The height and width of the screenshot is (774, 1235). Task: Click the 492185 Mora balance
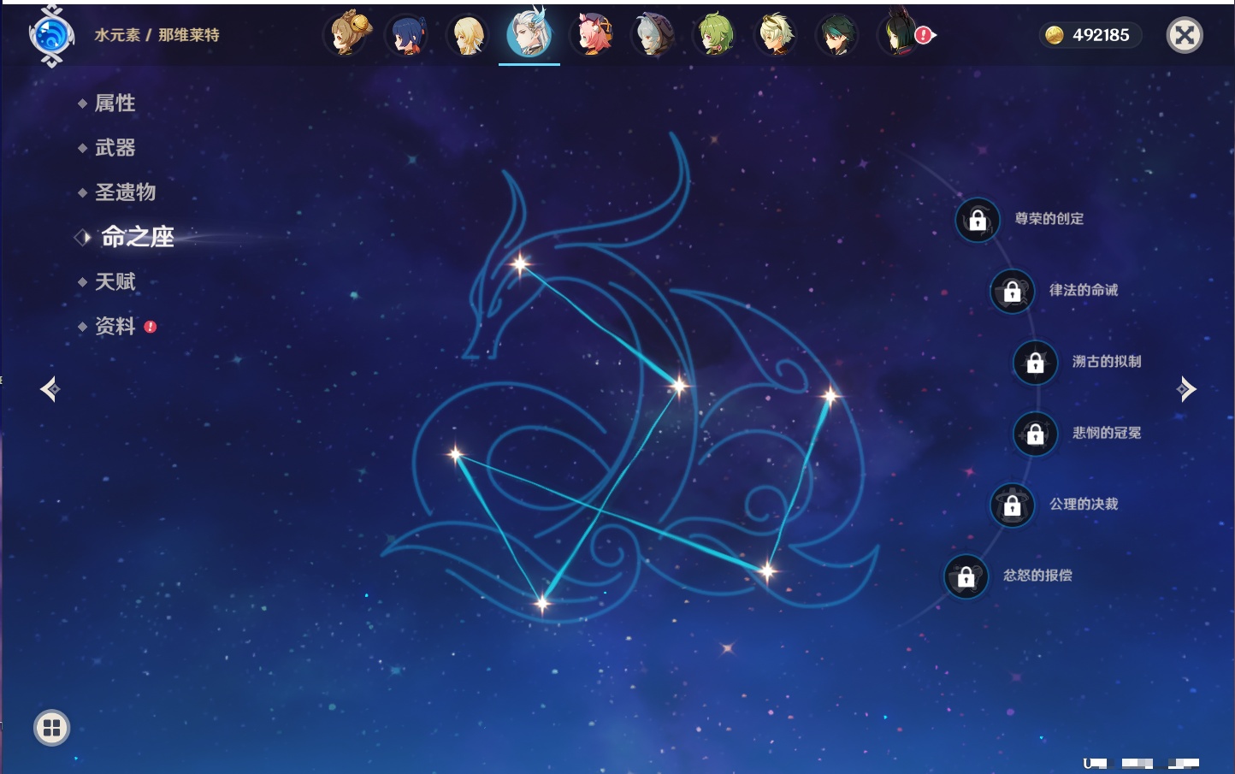point(1101,35)
